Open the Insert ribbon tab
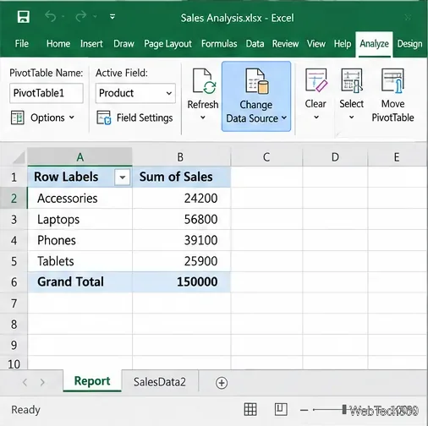 click(x=91, y=44)
